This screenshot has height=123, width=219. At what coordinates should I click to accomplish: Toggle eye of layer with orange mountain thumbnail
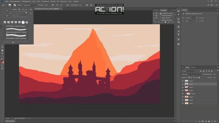click(x=182, y=97)
